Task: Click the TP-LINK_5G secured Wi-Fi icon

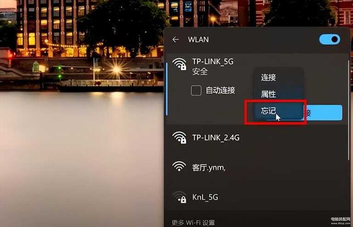Action: [179, 64]
